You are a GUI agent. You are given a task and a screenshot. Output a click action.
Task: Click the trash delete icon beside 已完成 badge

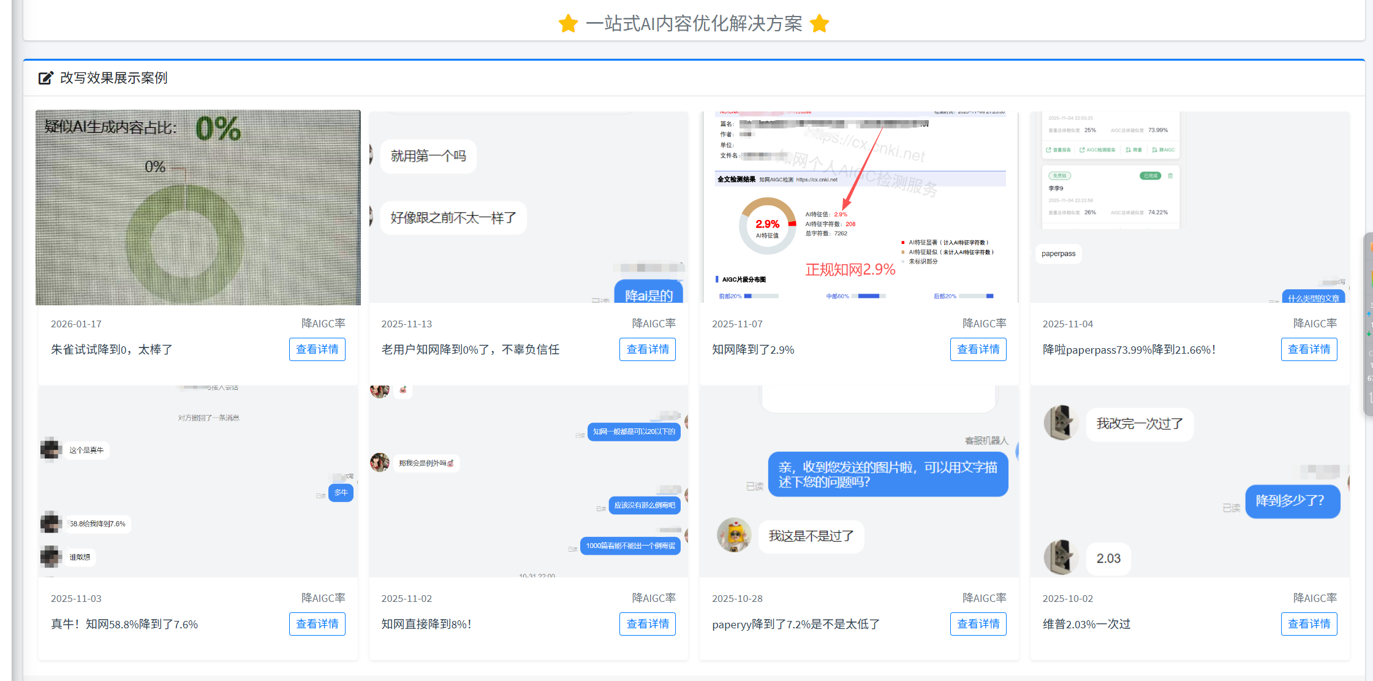tap(1170, 176)
